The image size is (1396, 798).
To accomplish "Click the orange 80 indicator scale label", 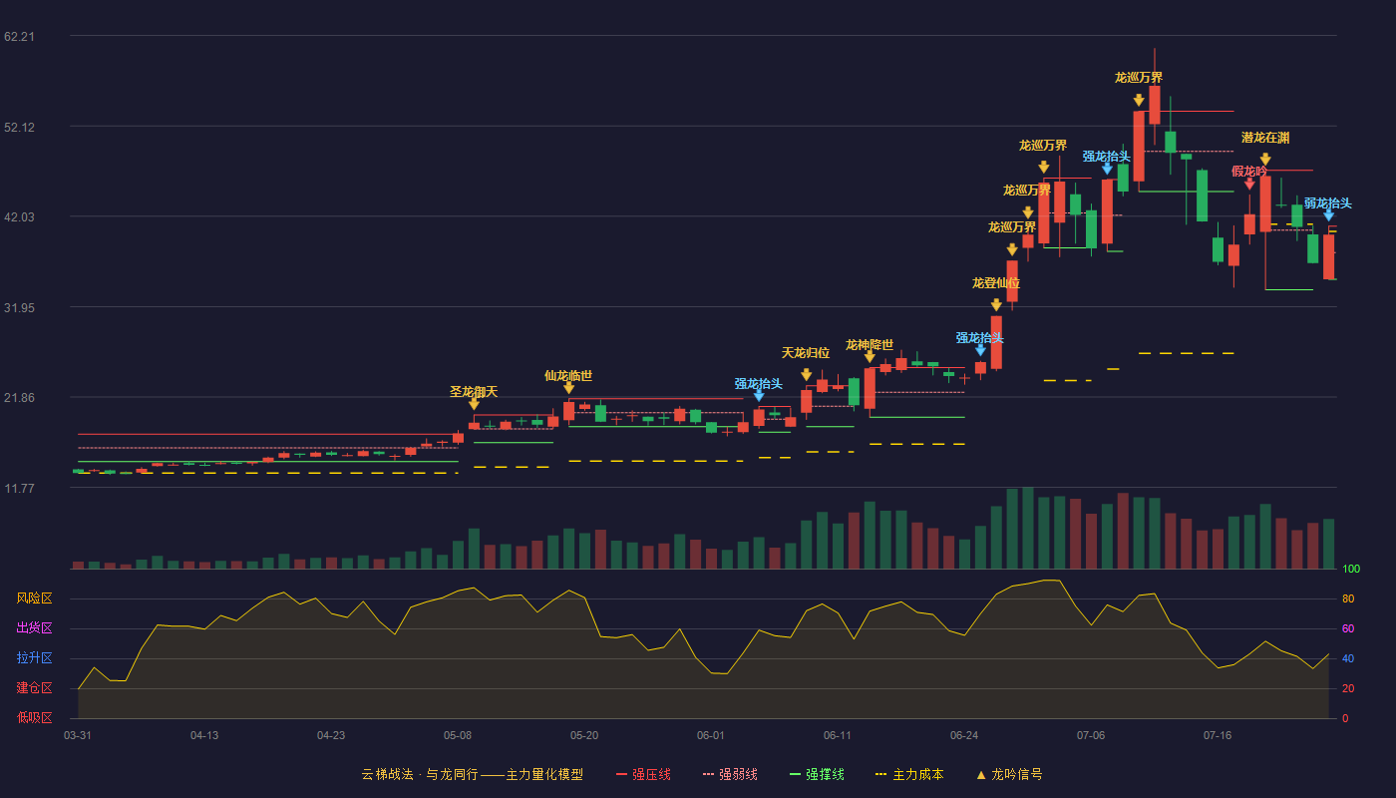I will (x=1348, y=599).
